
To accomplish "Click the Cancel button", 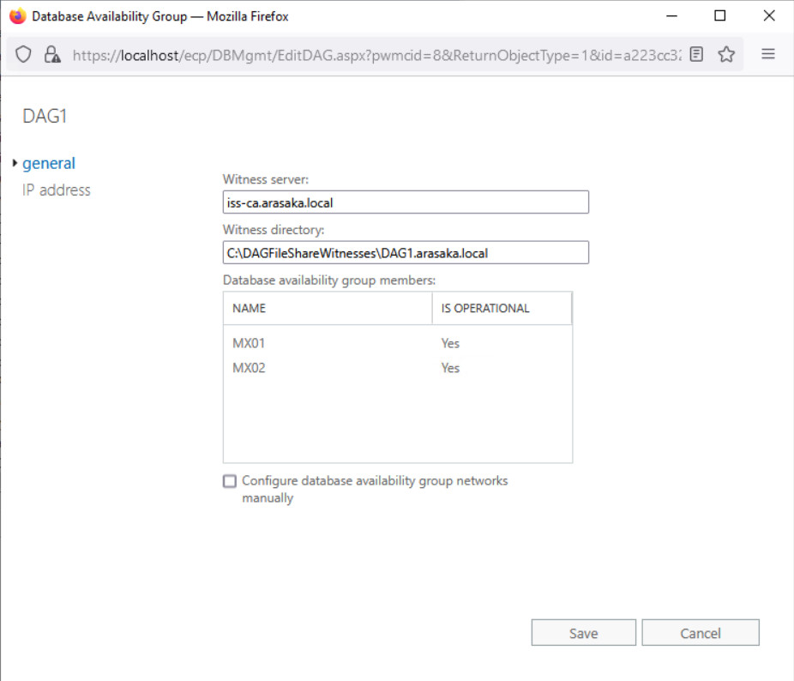I will coord(700,633).
